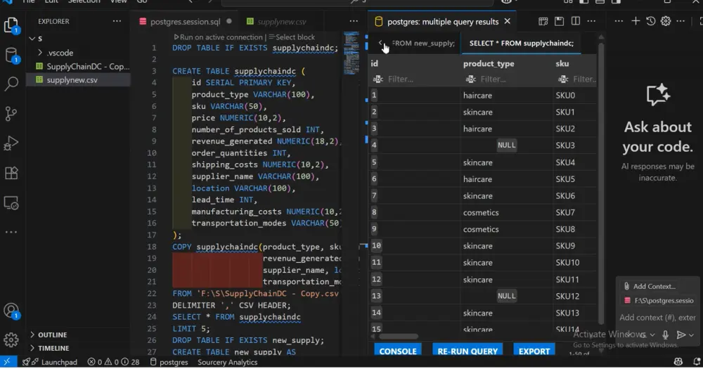Close the multiple query results tab

(x=508, y=21)
